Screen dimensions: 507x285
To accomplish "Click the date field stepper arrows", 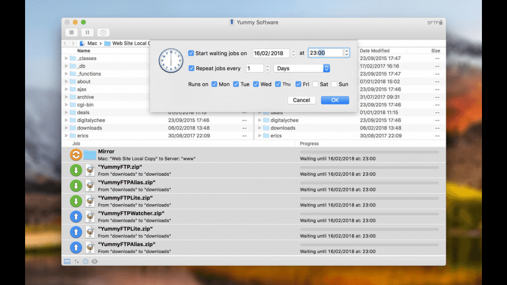I will (x=294, y=54).
